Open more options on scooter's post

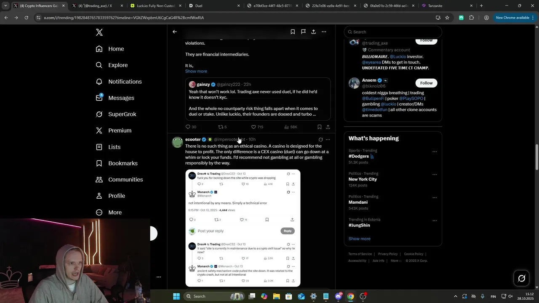[x=328, y=139]
